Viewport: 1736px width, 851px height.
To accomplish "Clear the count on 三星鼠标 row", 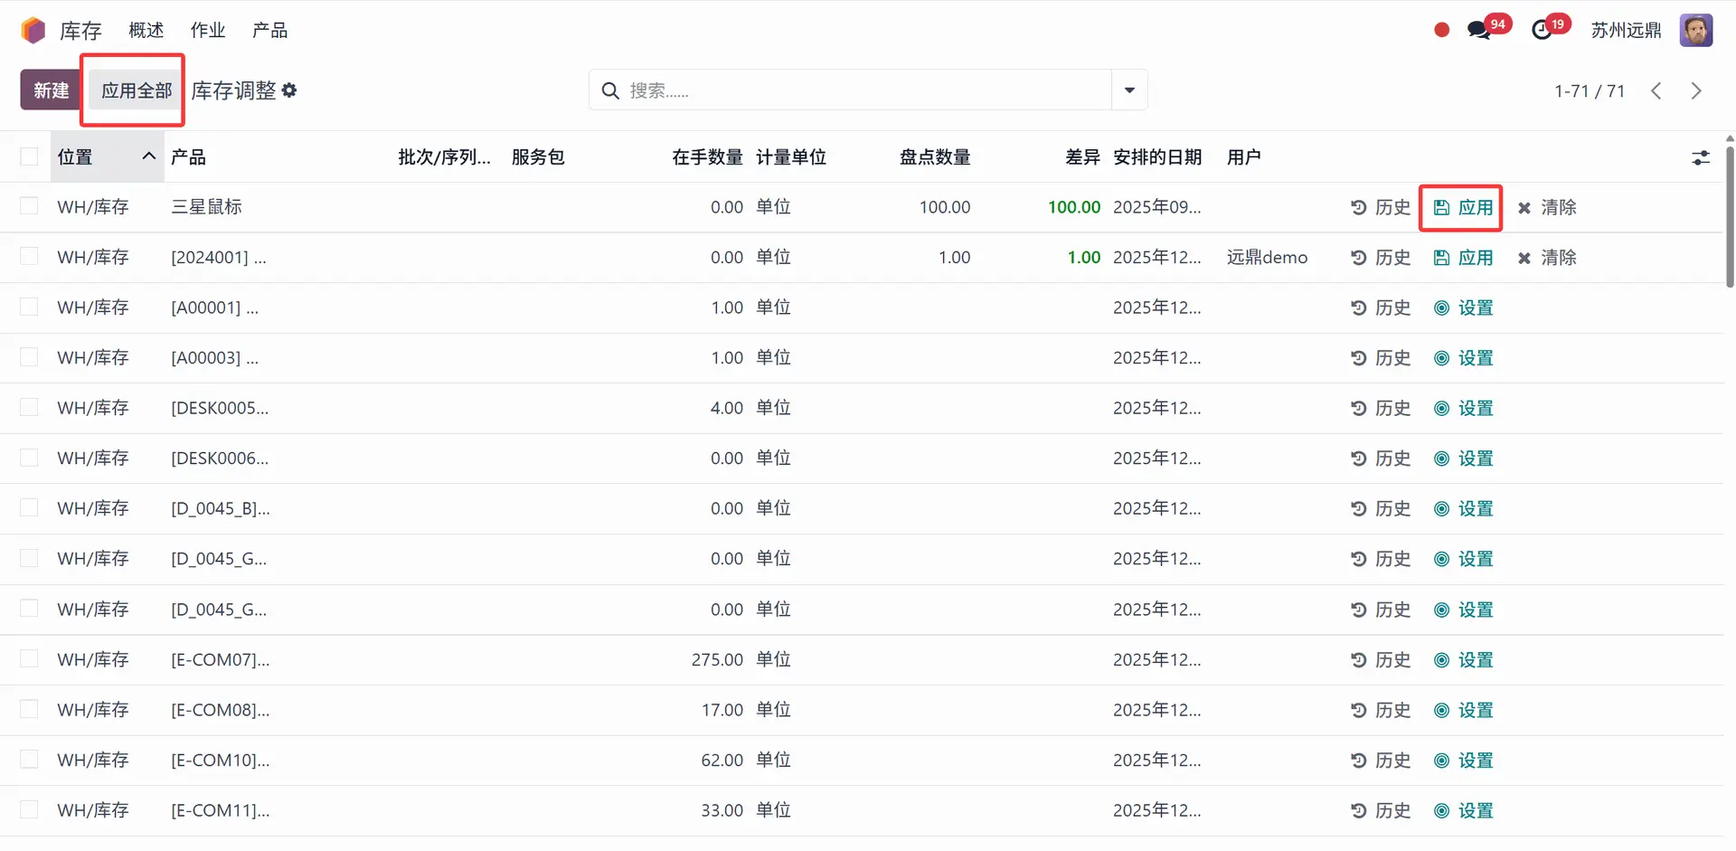I will click(x=1547, y=207).
